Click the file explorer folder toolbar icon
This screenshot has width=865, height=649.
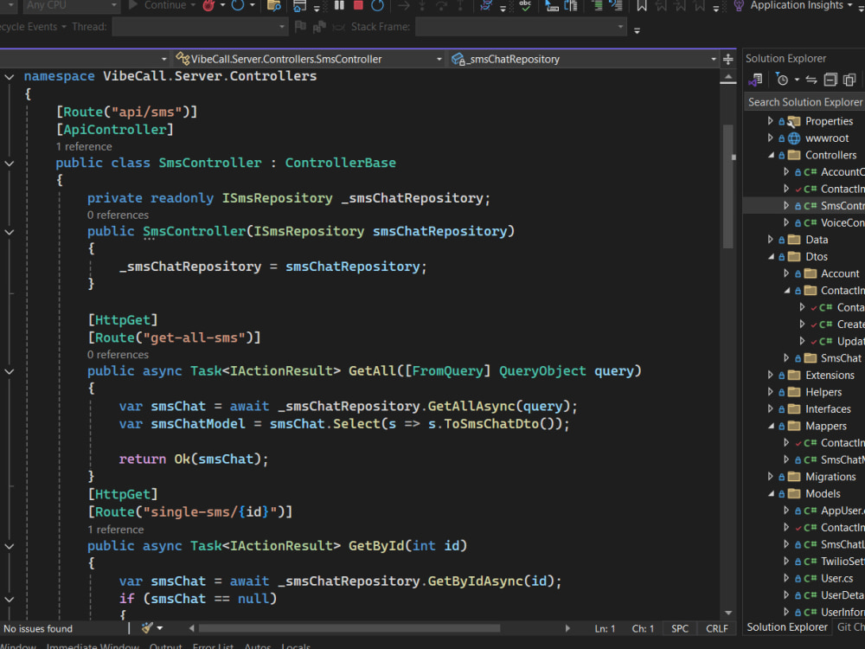point(273,5)
